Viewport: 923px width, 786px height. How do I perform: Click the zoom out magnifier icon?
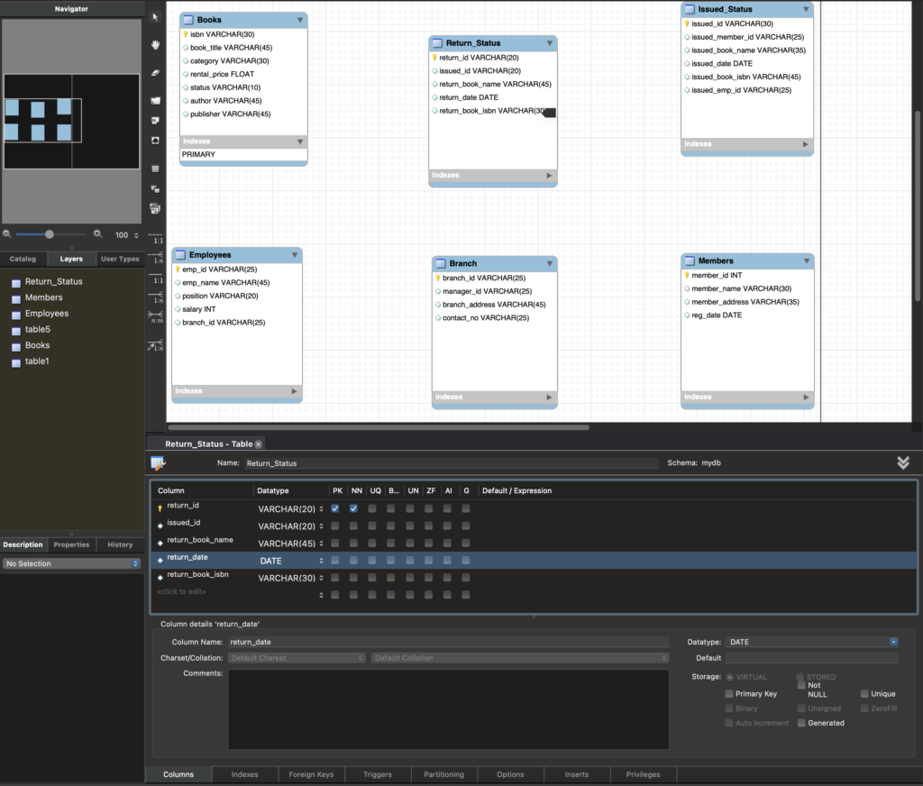point(7,234)
